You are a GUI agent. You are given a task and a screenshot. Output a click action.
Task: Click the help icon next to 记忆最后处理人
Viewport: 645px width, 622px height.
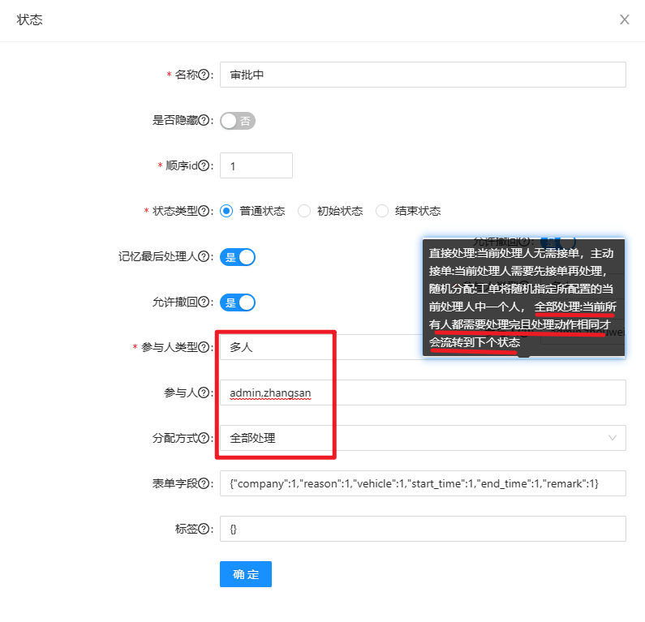pyautogui.click(x=204, y=256)
